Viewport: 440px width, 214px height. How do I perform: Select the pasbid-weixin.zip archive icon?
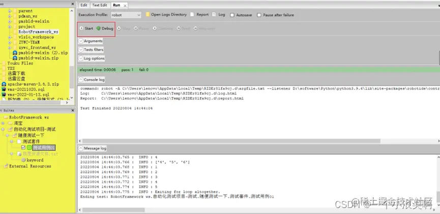(15, 58)
